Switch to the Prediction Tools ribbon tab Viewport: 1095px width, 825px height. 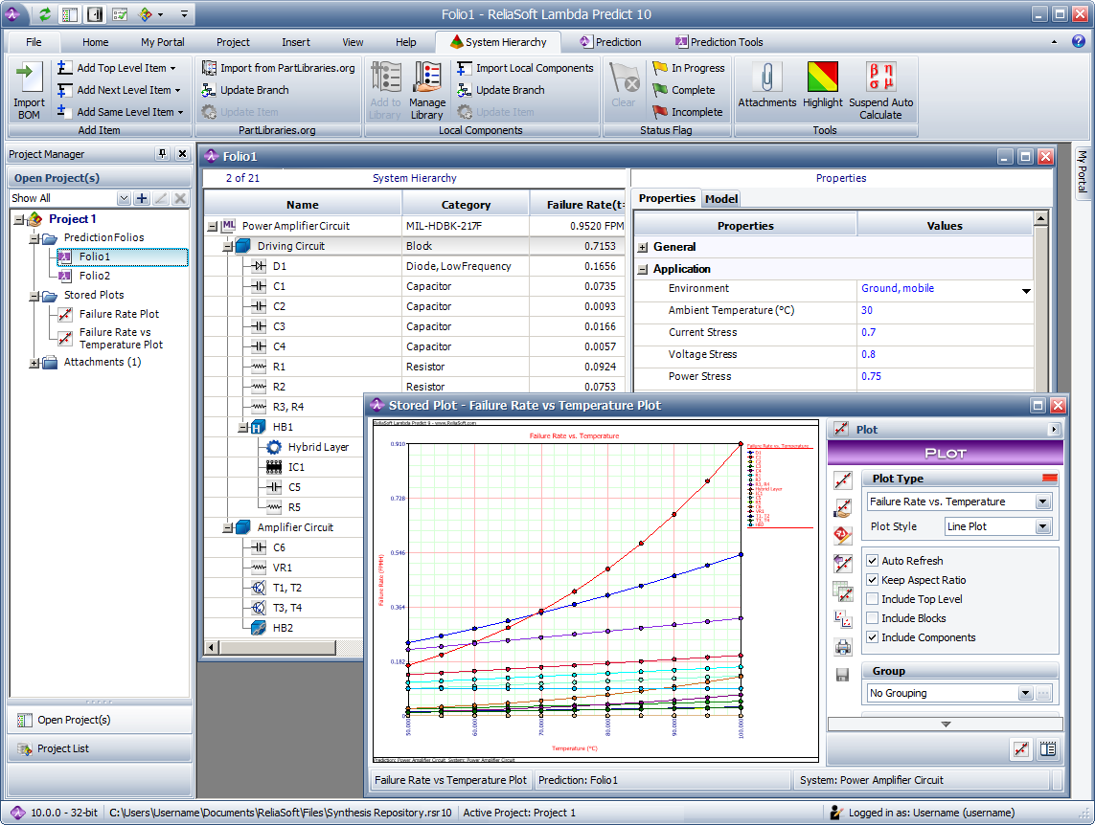[x=719, y=42]
